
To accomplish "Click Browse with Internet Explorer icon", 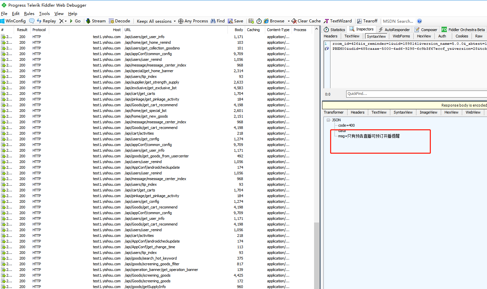I will click(274, 21).
